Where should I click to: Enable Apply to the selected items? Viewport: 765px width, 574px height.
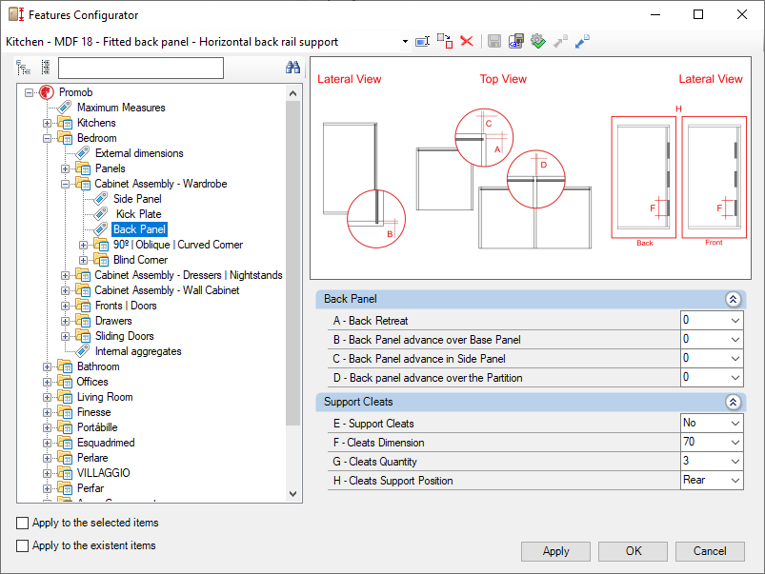[23, 523]
